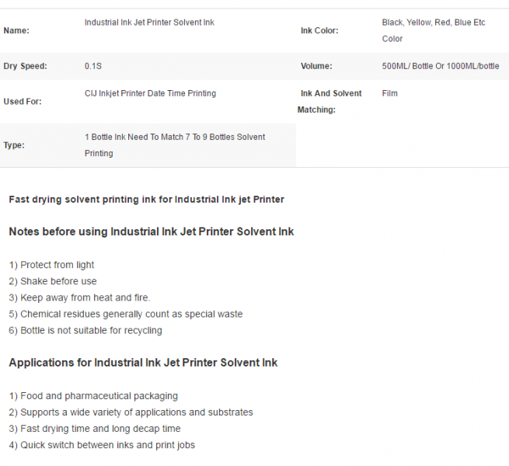This screenshot has width=509, height=466.
Task: Click '500ML/ Bottle Or 1000ML/bottle' volume value
Action: [x=441, y=66]
